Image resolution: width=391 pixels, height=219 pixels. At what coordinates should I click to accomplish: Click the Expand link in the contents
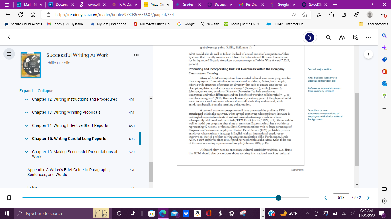pos(26,91)
